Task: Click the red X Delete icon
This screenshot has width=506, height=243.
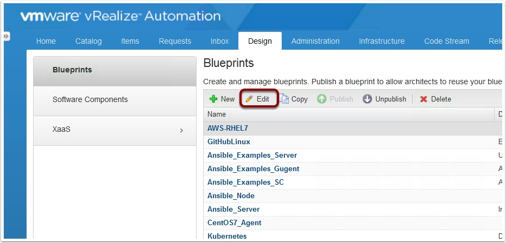Action: click(424, 99)
